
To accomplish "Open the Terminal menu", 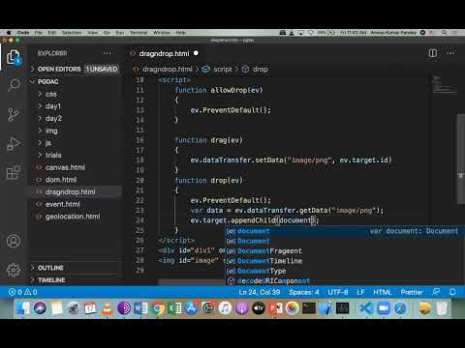I will (x=139, y=33).
